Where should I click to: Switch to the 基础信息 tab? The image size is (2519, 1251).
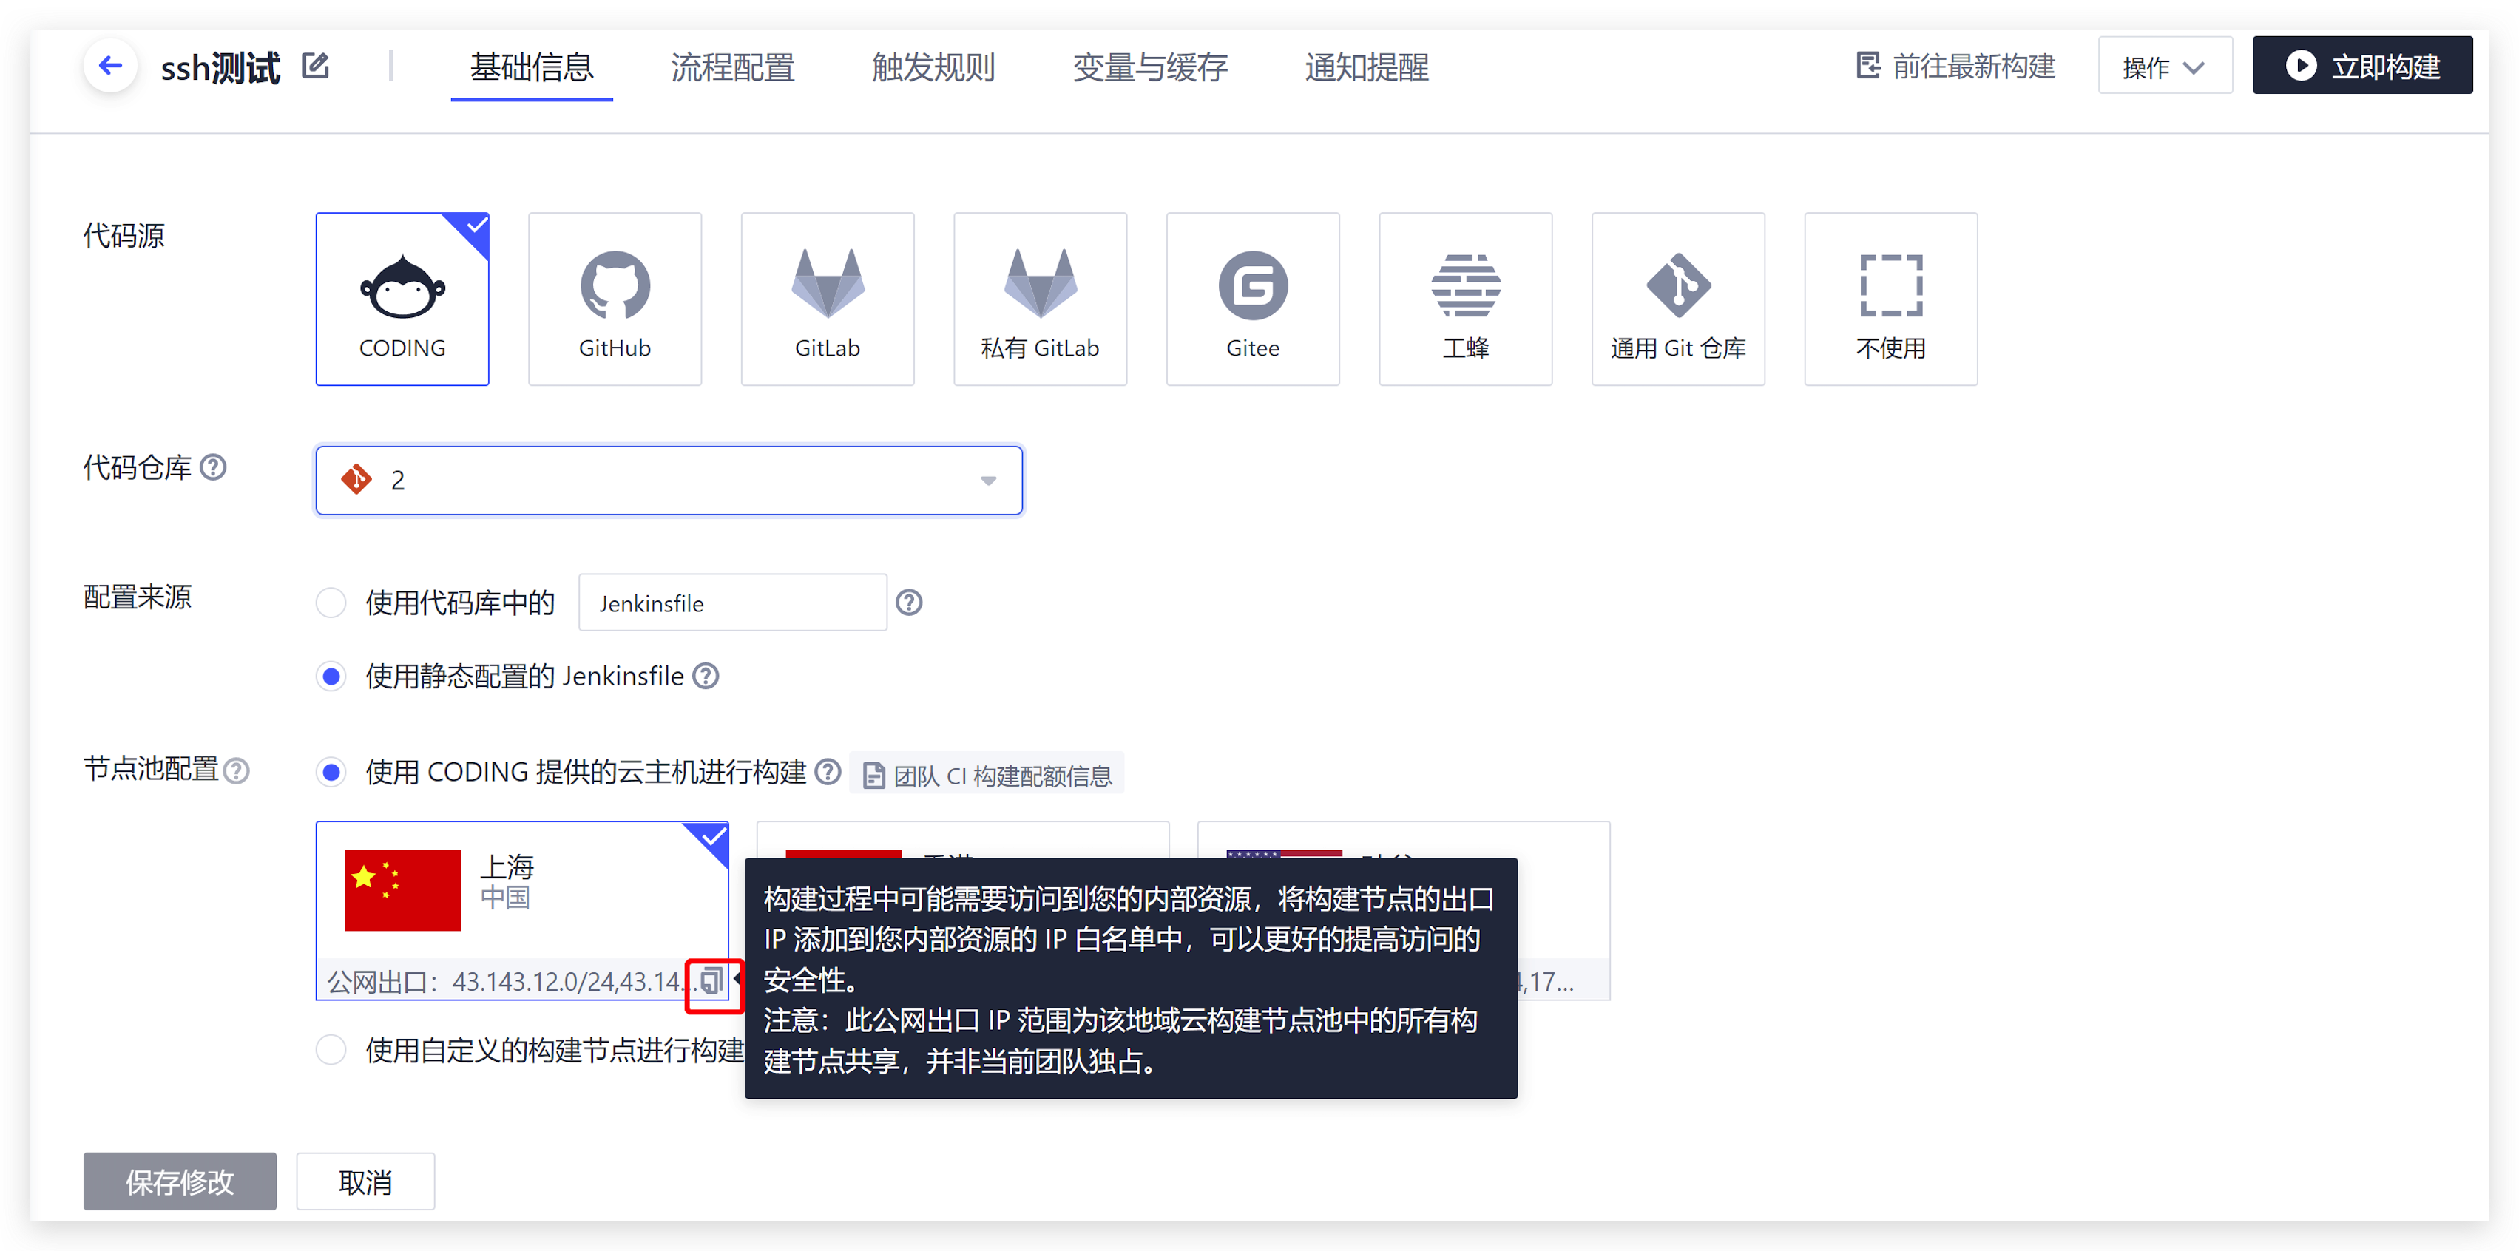(531, 67)
